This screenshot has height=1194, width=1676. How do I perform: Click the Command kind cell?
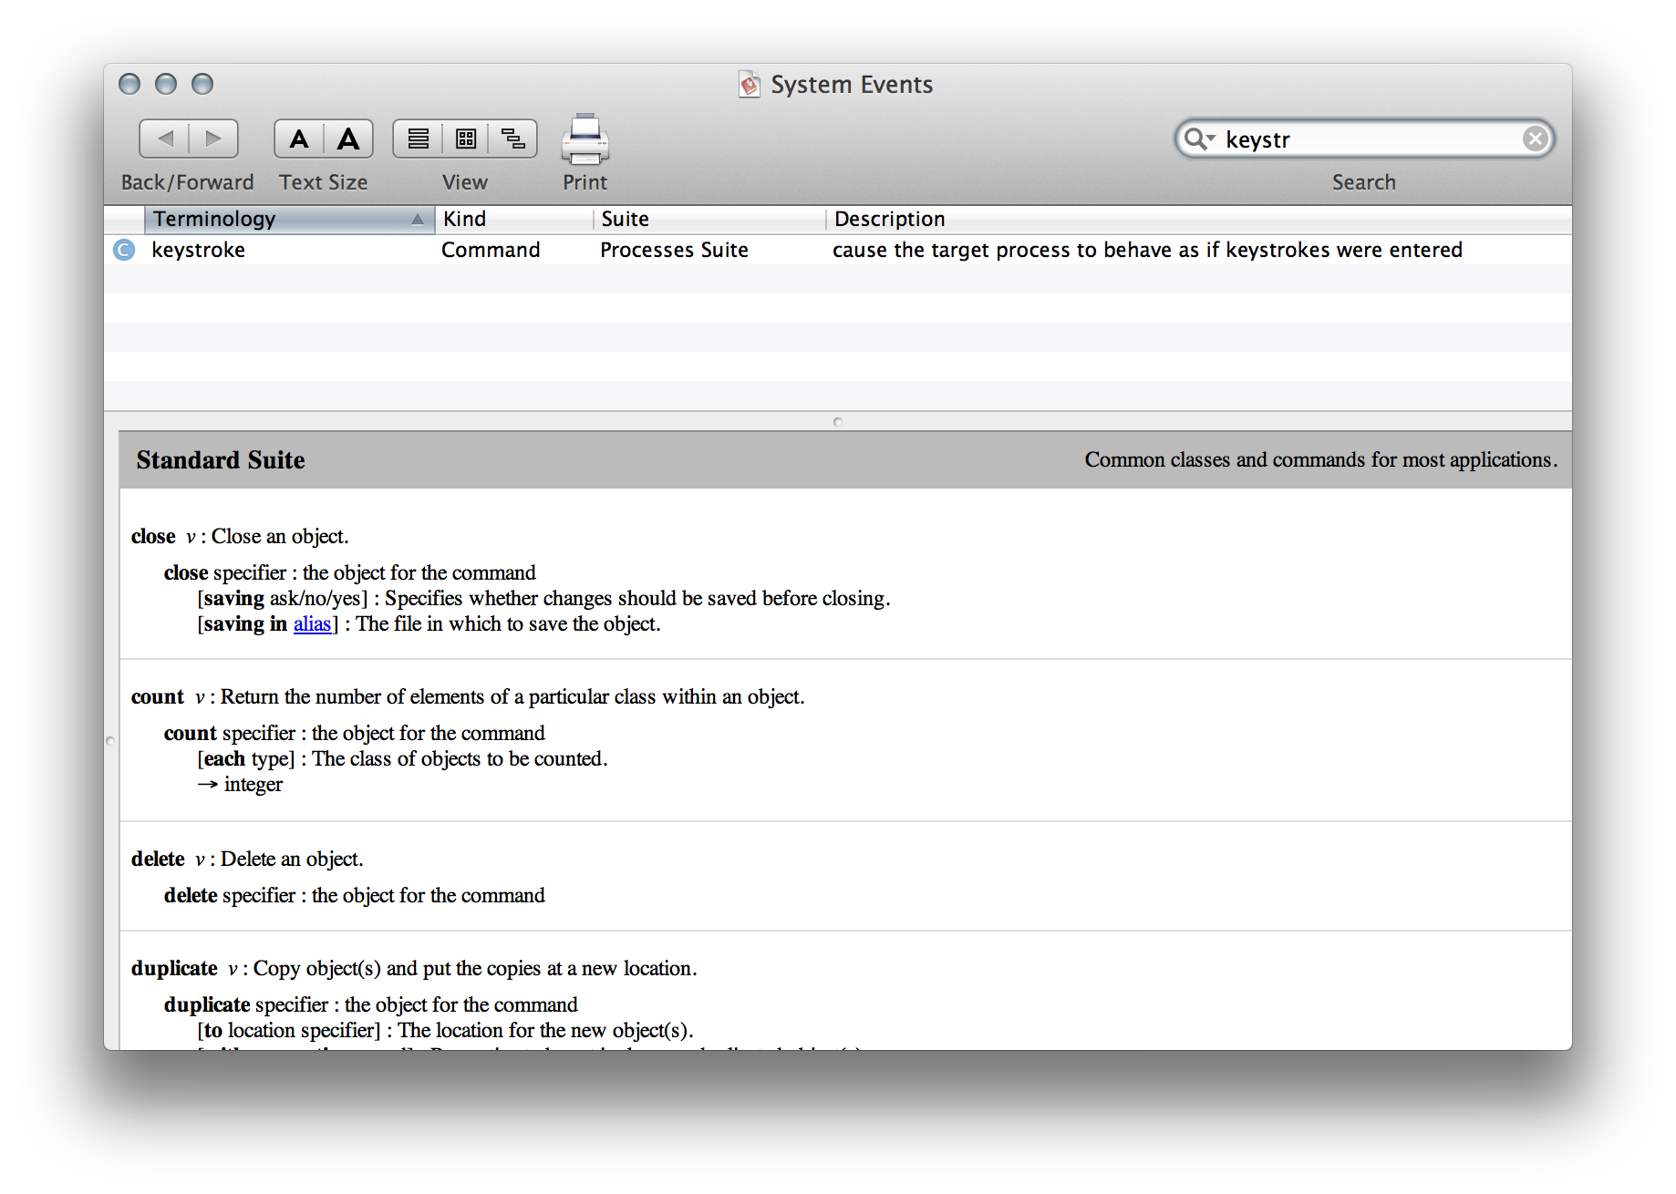491,250
